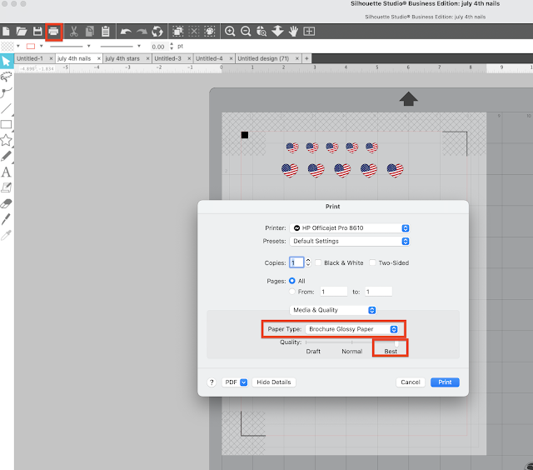Viewport: 533px width, 470px height.
Task: Enable the Two-Sided checkbox
Action: [372, 262]
